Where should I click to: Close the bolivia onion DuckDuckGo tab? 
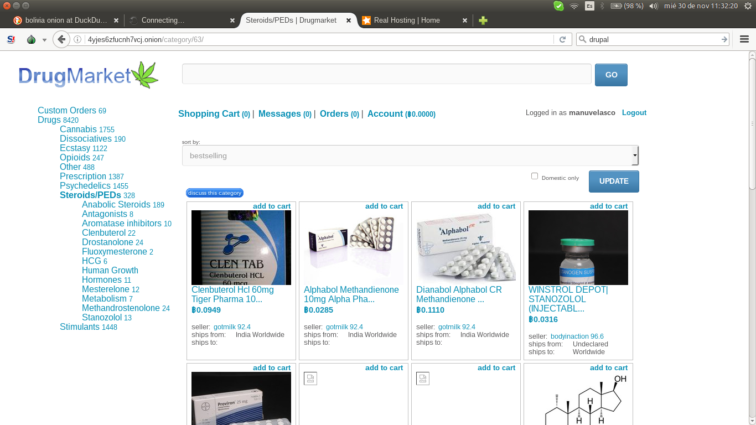click(116, 20)
